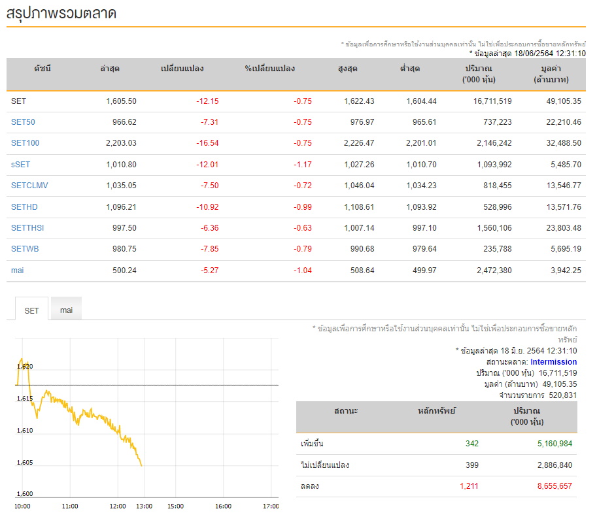Open the SET100 index link
Screen dimensions: 597x528
25,143
